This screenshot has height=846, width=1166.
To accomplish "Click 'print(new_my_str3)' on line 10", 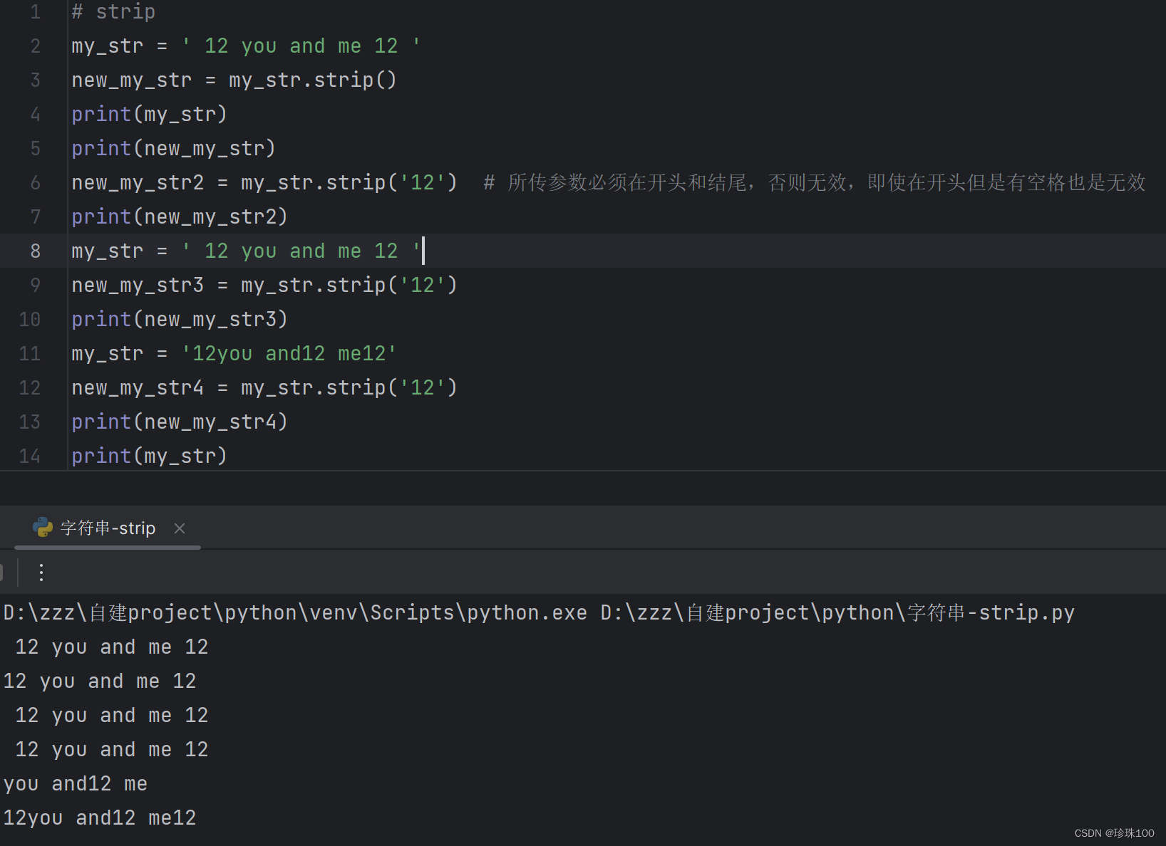I will (180, 320).
